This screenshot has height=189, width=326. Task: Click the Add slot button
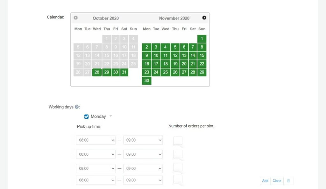(265, 181)
